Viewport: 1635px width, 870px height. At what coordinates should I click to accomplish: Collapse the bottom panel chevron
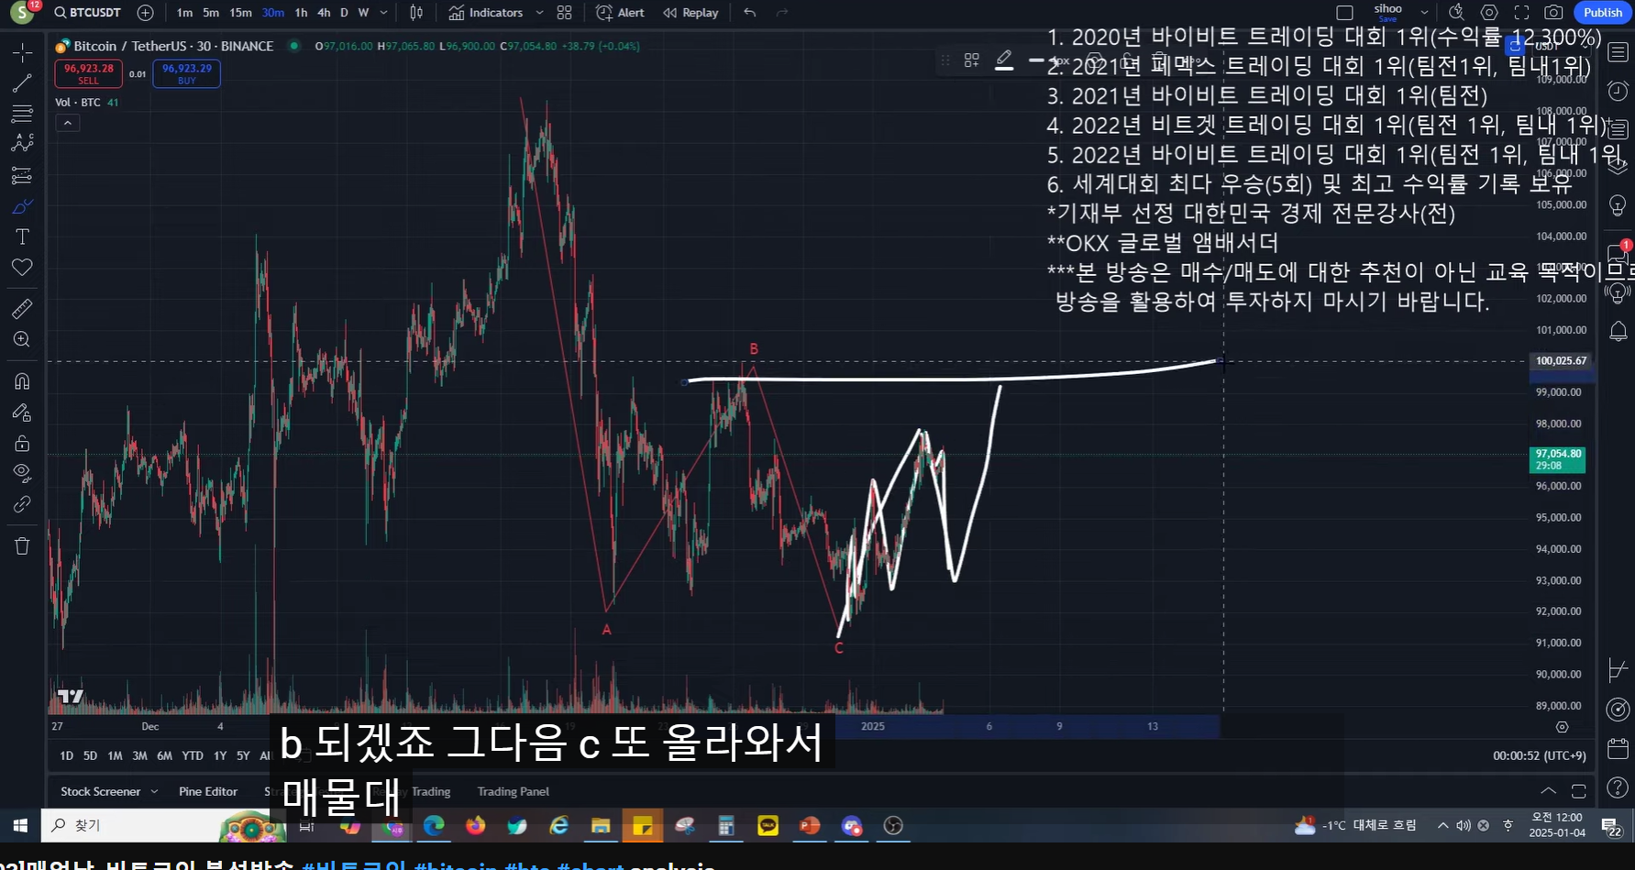pyautogui.click(x=1548, y=790)
